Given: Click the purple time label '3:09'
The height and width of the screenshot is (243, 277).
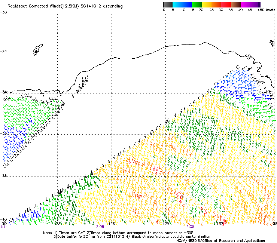Looking at the screenshot, I should tap(190, 227).
